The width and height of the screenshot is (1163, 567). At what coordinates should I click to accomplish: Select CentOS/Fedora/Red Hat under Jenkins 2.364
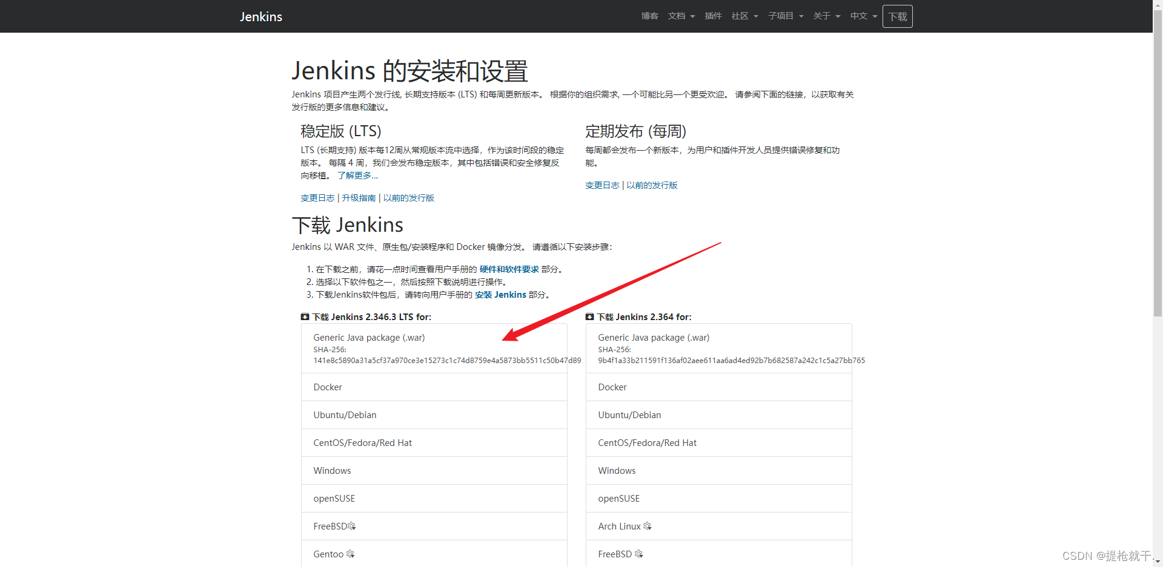[719, 443]
